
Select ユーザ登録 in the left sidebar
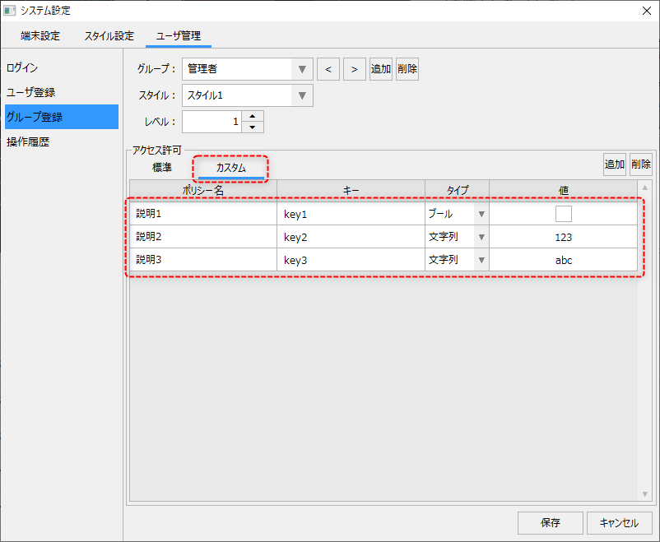point(31,92)
